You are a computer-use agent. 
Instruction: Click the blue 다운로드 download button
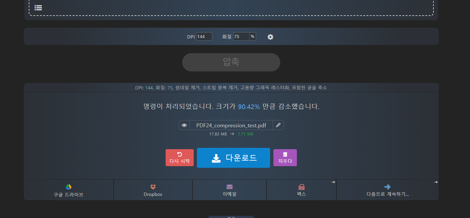click(x=234, y=158)
